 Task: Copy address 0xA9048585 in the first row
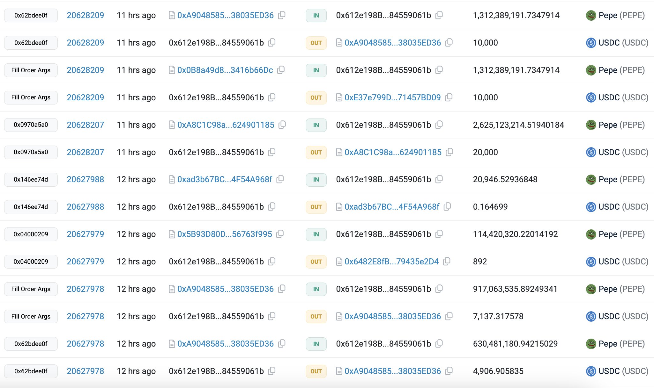[282, 15]
